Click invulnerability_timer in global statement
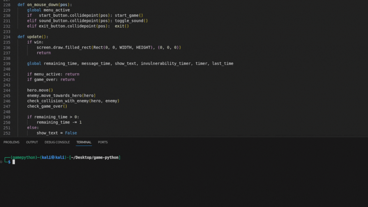Screen dimensions: 368x207 (x=166, y=63)
